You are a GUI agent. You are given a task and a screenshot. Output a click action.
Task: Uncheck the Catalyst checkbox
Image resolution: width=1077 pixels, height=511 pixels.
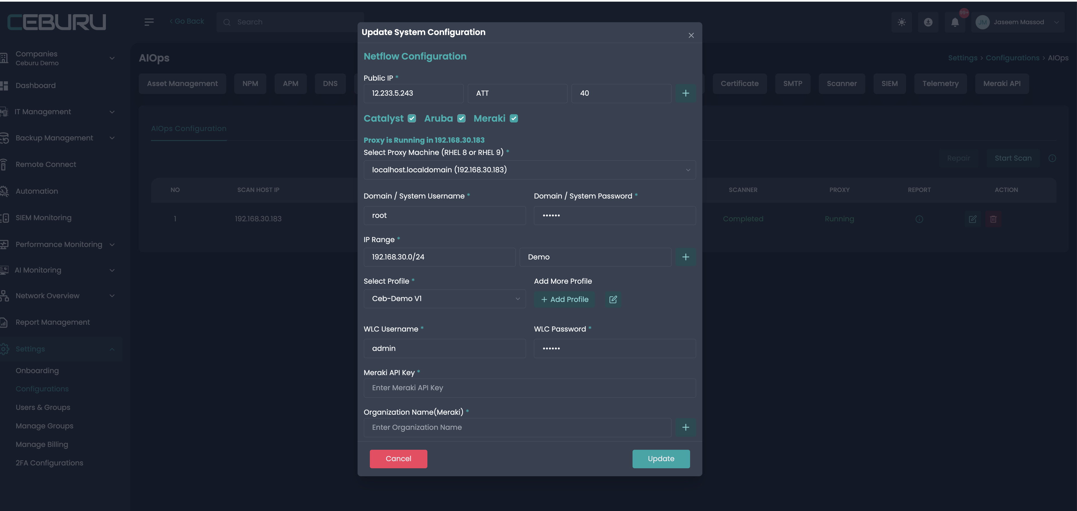412,119
